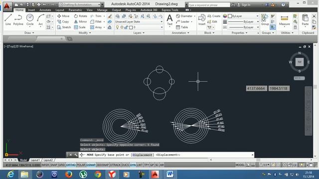Screen dimensions: 319x179
Task: Select the Arc tool
Action: (40, 20)
